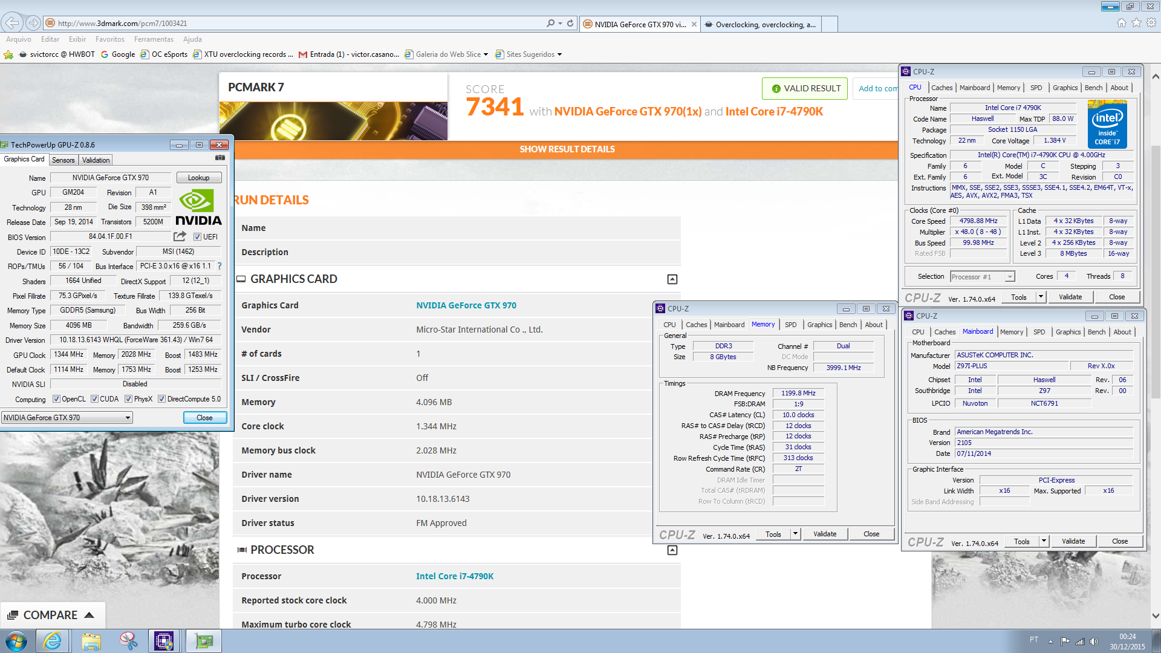This screenshot has height=653, width=1161.
Task: Open the browser home icon
Action: pos(1121,22)
